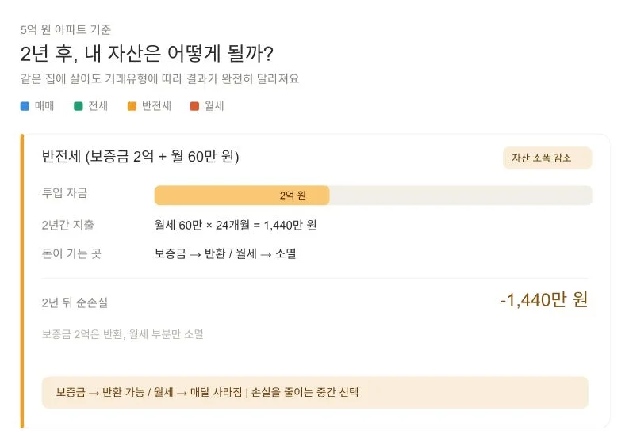Click the gray note 보증금 2억은 반환, 월세 부분만 소멸
The image size is (629, 445).
click(x=122, y=334)
